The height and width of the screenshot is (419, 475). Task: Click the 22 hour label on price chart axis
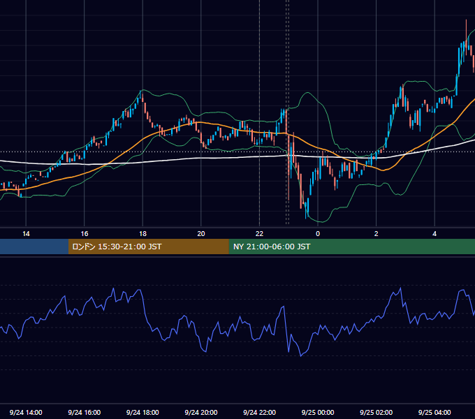click(x=259, y=234)
